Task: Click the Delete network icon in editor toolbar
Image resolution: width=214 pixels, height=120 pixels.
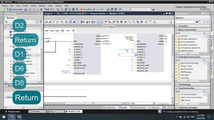Action: (50, 22)
